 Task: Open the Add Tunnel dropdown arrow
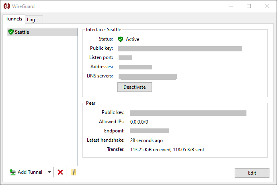[49, 172]
